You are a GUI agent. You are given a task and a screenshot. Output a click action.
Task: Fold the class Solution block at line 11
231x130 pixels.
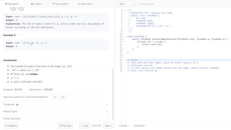click(x=123, y=36)
